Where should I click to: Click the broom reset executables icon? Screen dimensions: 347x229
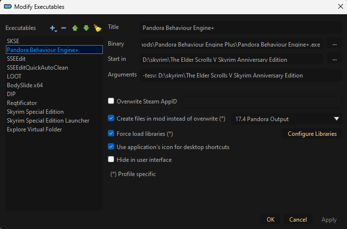click(98, 28)
